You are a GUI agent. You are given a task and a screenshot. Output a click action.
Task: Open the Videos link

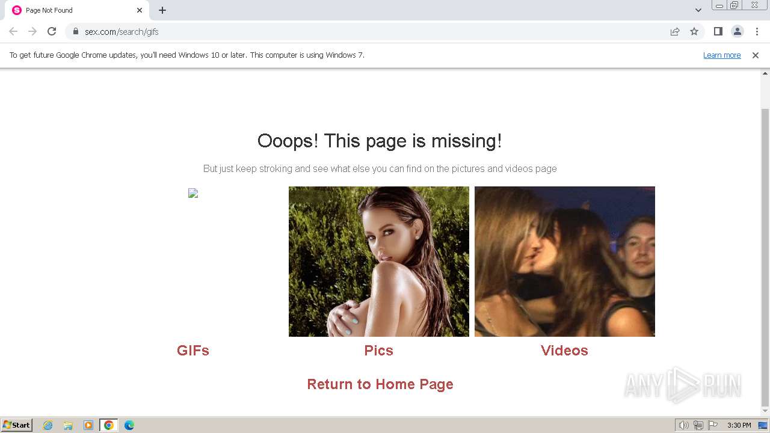point(564,351)
